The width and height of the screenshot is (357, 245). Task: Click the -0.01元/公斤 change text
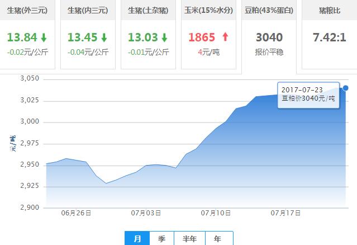[148, 52]
